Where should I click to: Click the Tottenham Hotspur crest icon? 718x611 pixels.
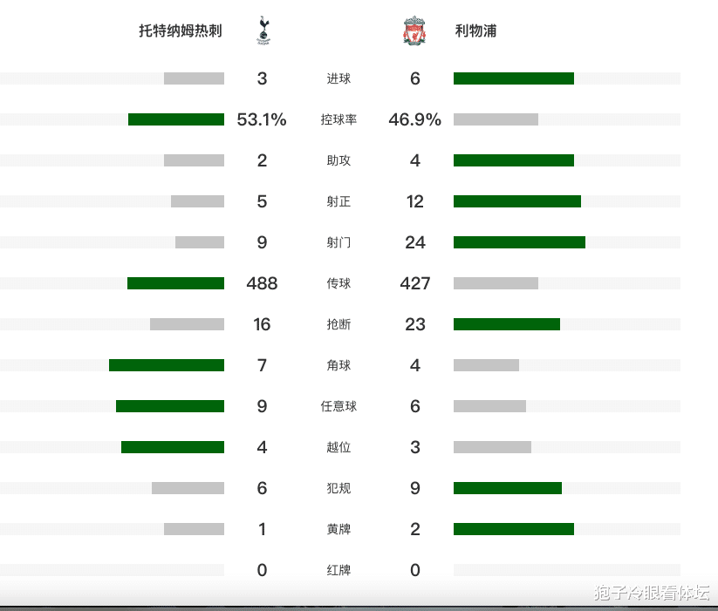click(263, 31)
